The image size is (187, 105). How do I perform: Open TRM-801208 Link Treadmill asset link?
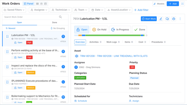point(114,56)
